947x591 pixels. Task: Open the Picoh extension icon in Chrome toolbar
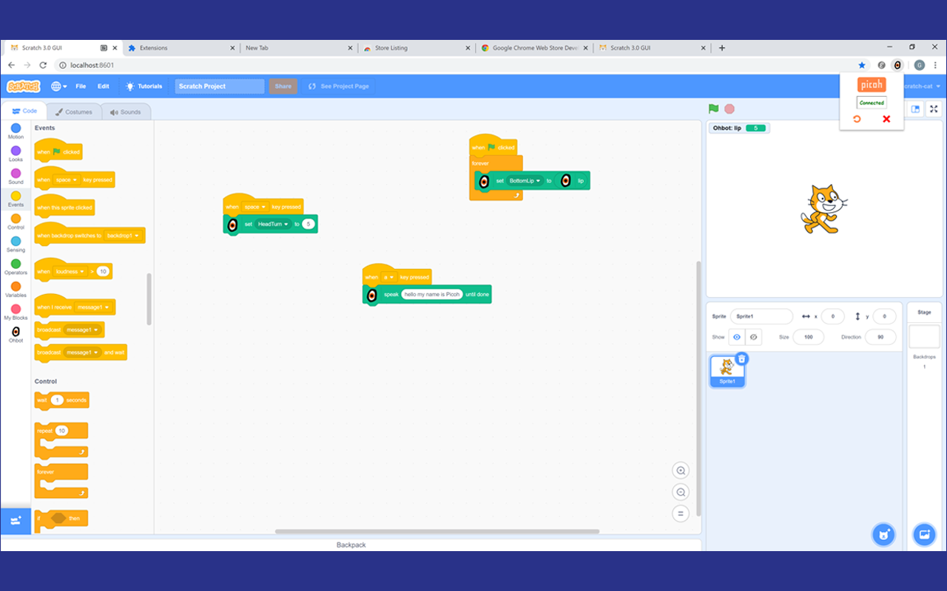[897, 65]
